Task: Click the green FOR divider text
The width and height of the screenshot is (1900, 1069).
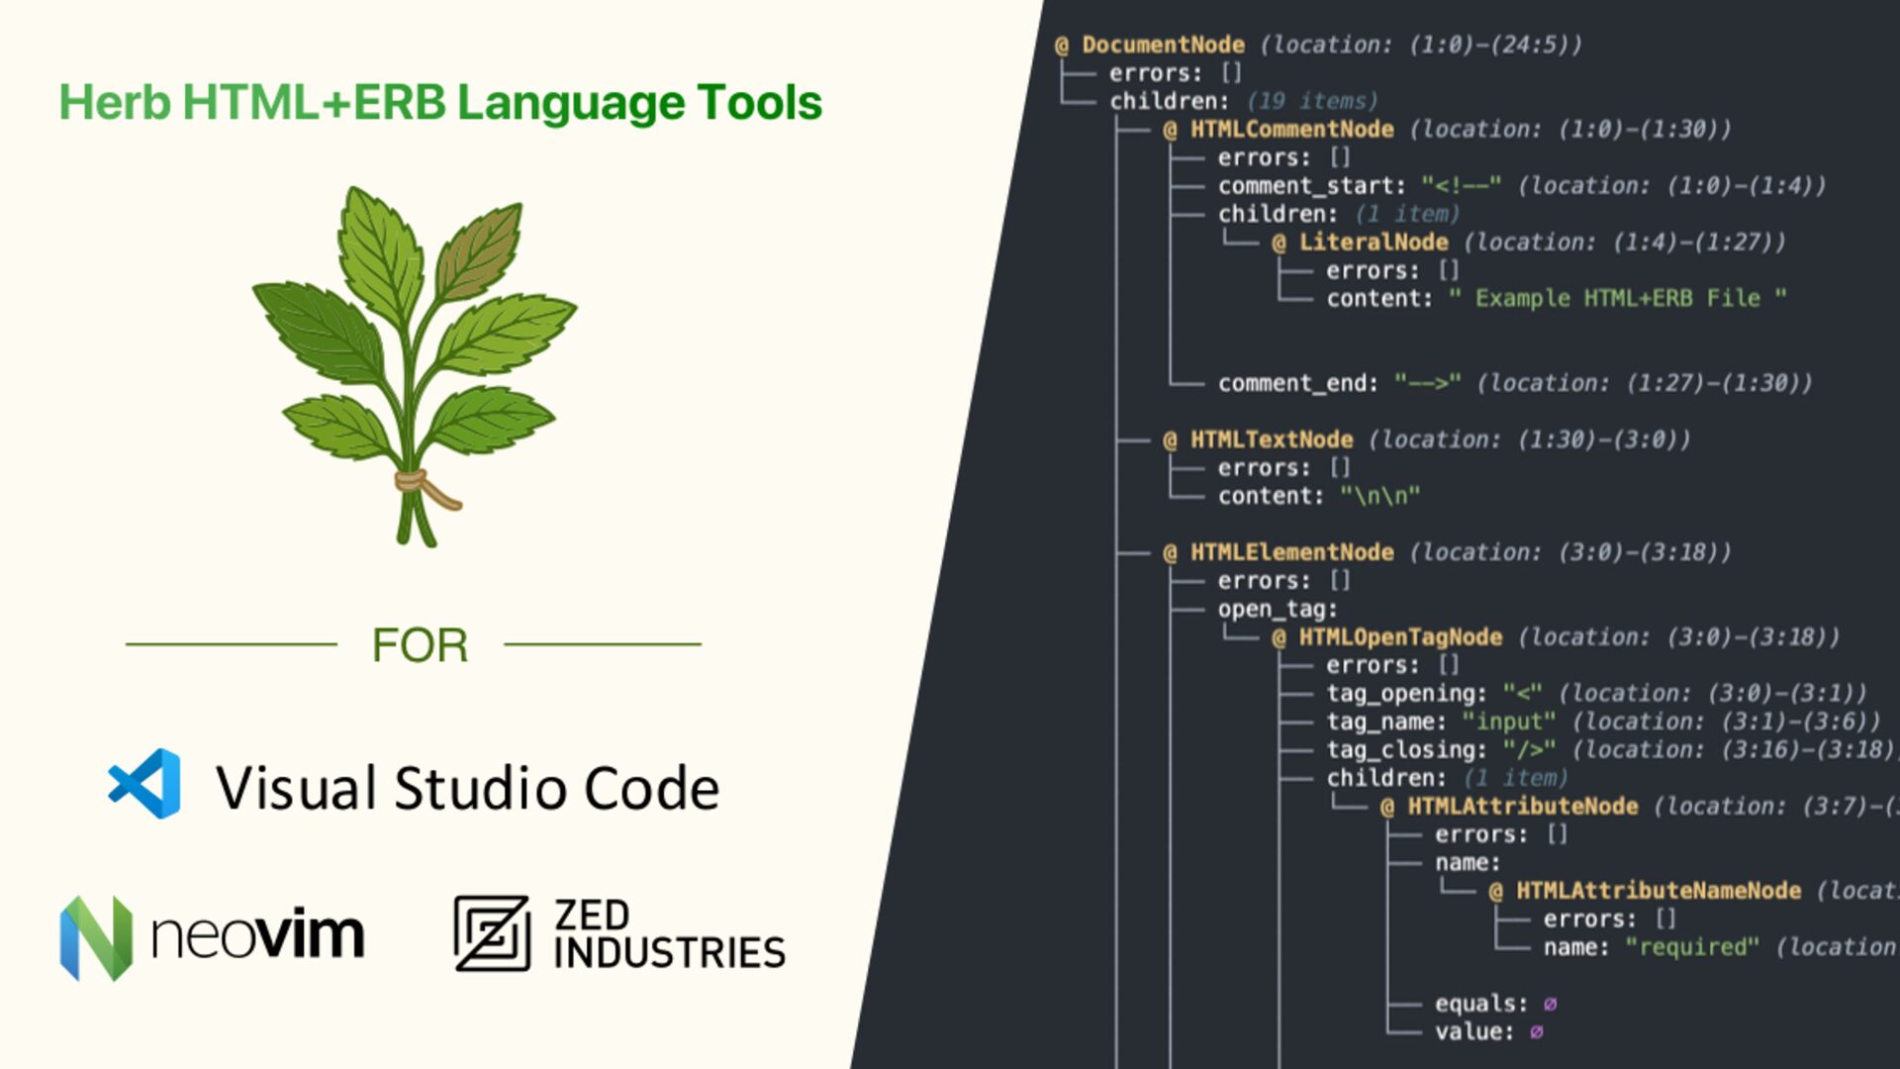Action: 420,645
